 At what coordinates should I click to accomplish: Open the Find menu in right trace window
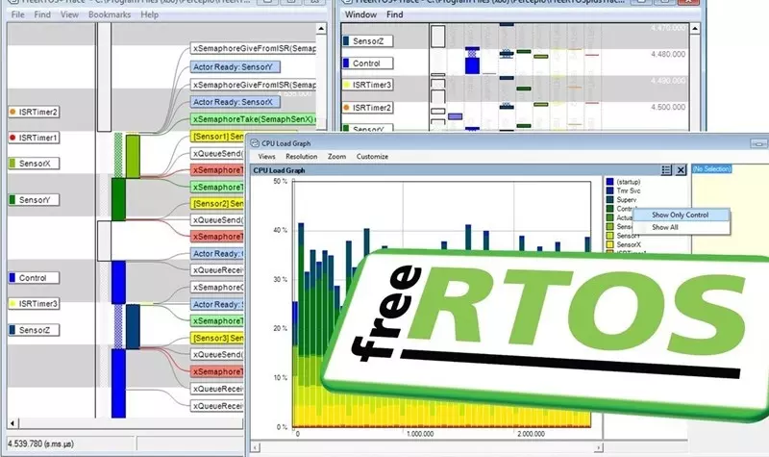point(394,14)
